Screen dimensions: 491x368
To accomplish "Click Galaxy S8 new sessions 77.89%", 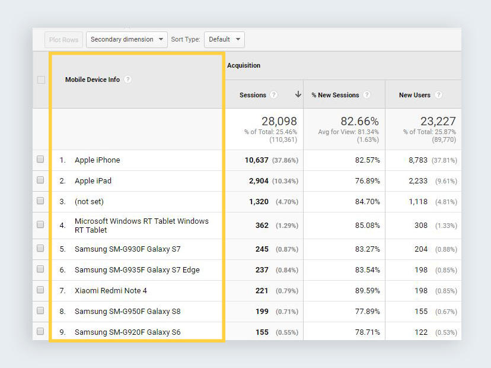I will 367,311.
